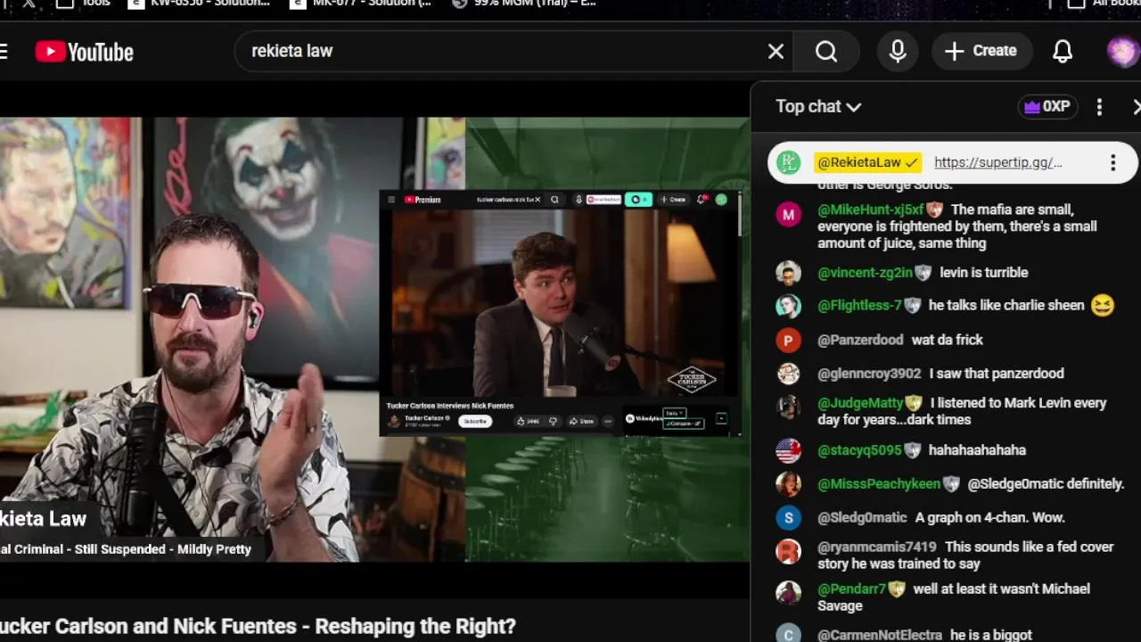Open the 0XP crown badge in chat header
Screen dimensions: 1141x642
pos(1047,107)
